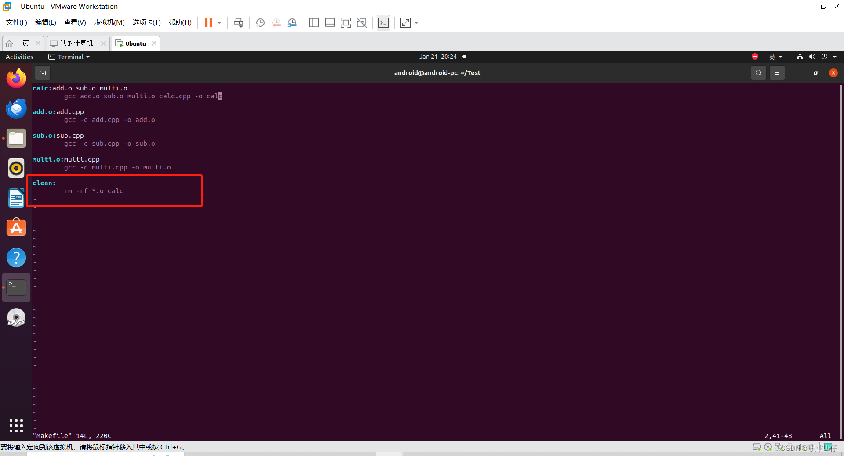Open the power options dropdown arrow
Viewport: 844px width, 456px height.
coord(219,22)
